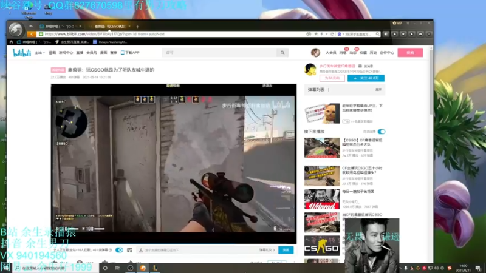Toggle the 自动连播 autoplay switch
Image resolution: width=486 pixels, height=273 pixels.
click(x=382, y=132)
